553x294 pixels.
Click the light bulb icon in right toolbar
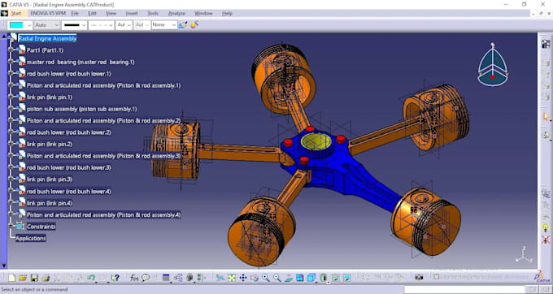coord(546,227)
